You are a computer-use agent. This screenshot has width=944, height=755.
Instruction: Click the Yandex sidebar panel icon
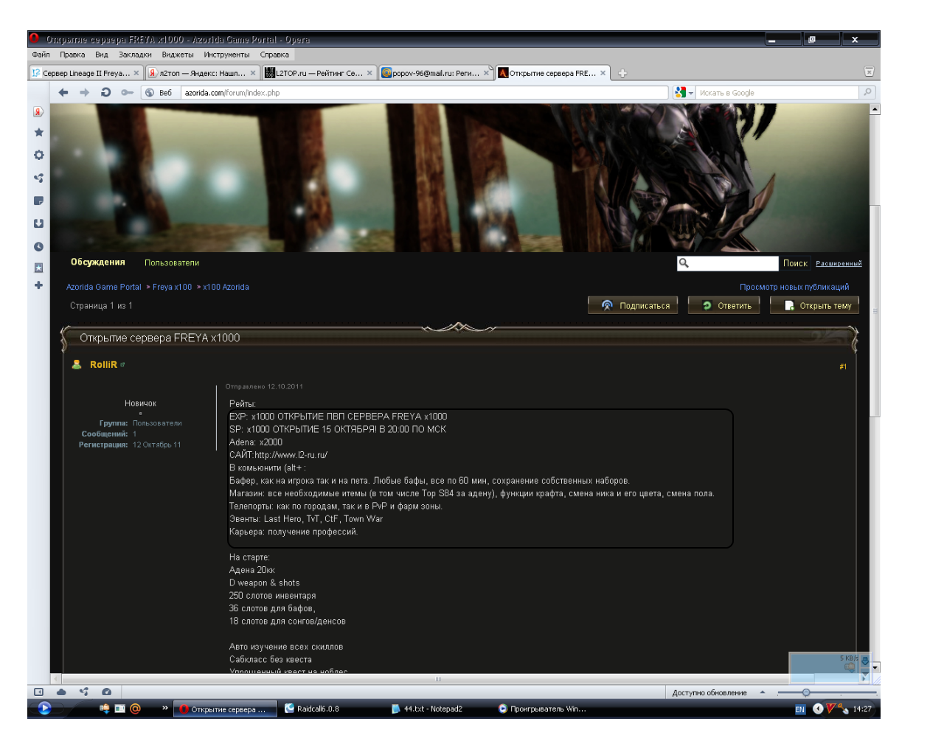click(x=38, y=112)
